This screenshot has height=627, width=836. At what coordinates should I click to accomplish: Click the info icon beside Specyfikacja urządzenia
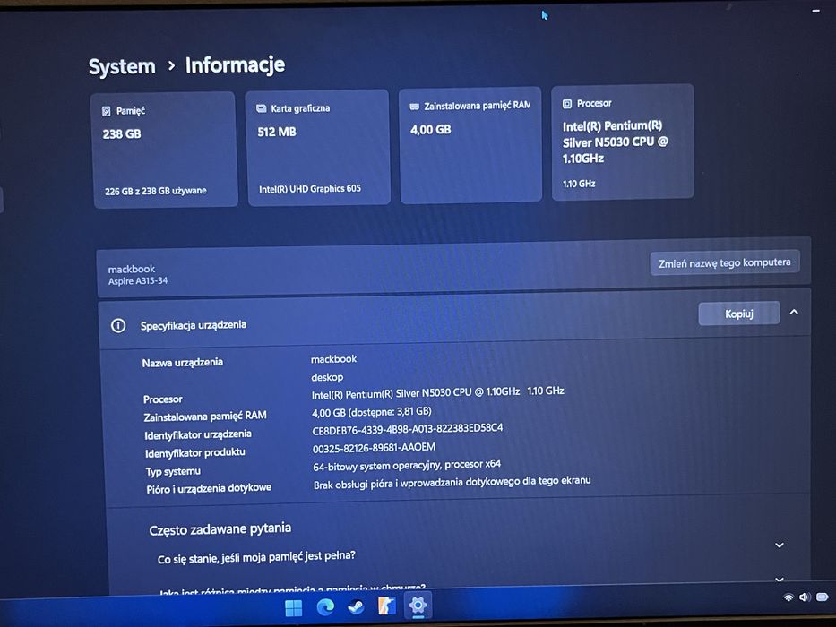[118, 326]
